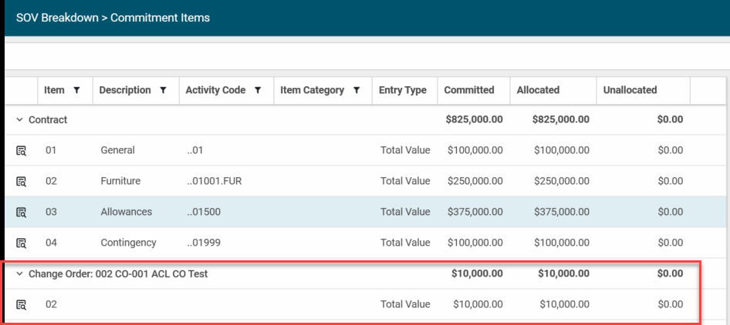The width and height of the screenshot is (730, 325).
Task: Click the Change Order committed total $10,000.00
Action: tap(475, 273)
